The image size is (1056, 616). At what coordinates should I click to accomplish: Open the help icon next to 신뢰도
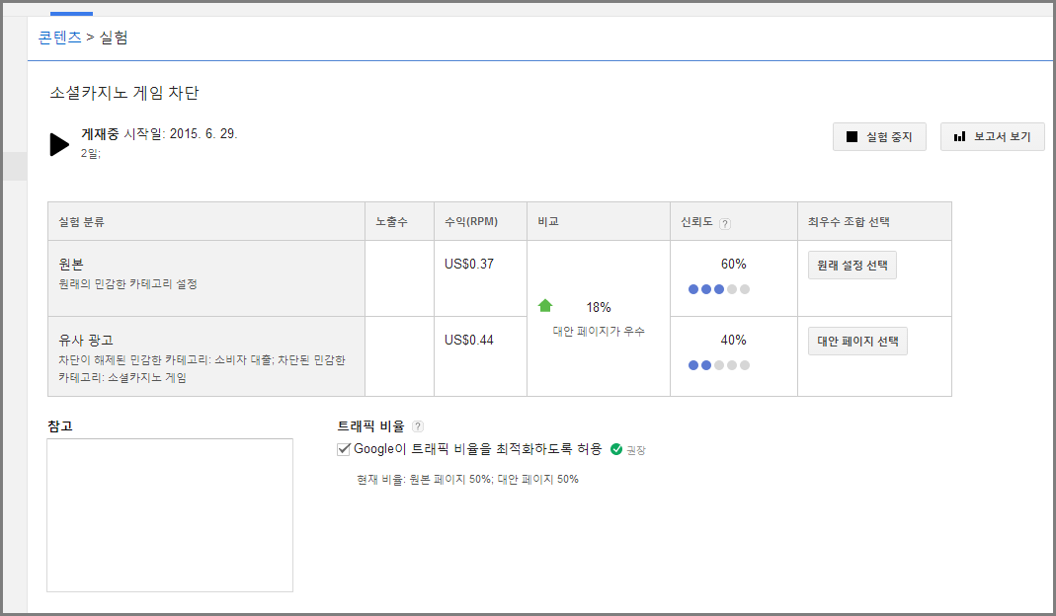(725, 223)
